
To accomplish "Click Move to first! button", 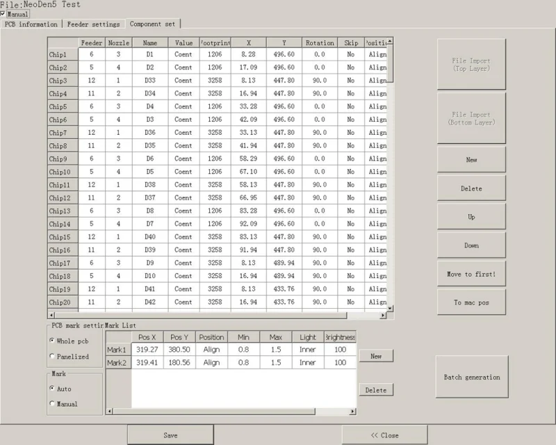I will tap(471, 274).
